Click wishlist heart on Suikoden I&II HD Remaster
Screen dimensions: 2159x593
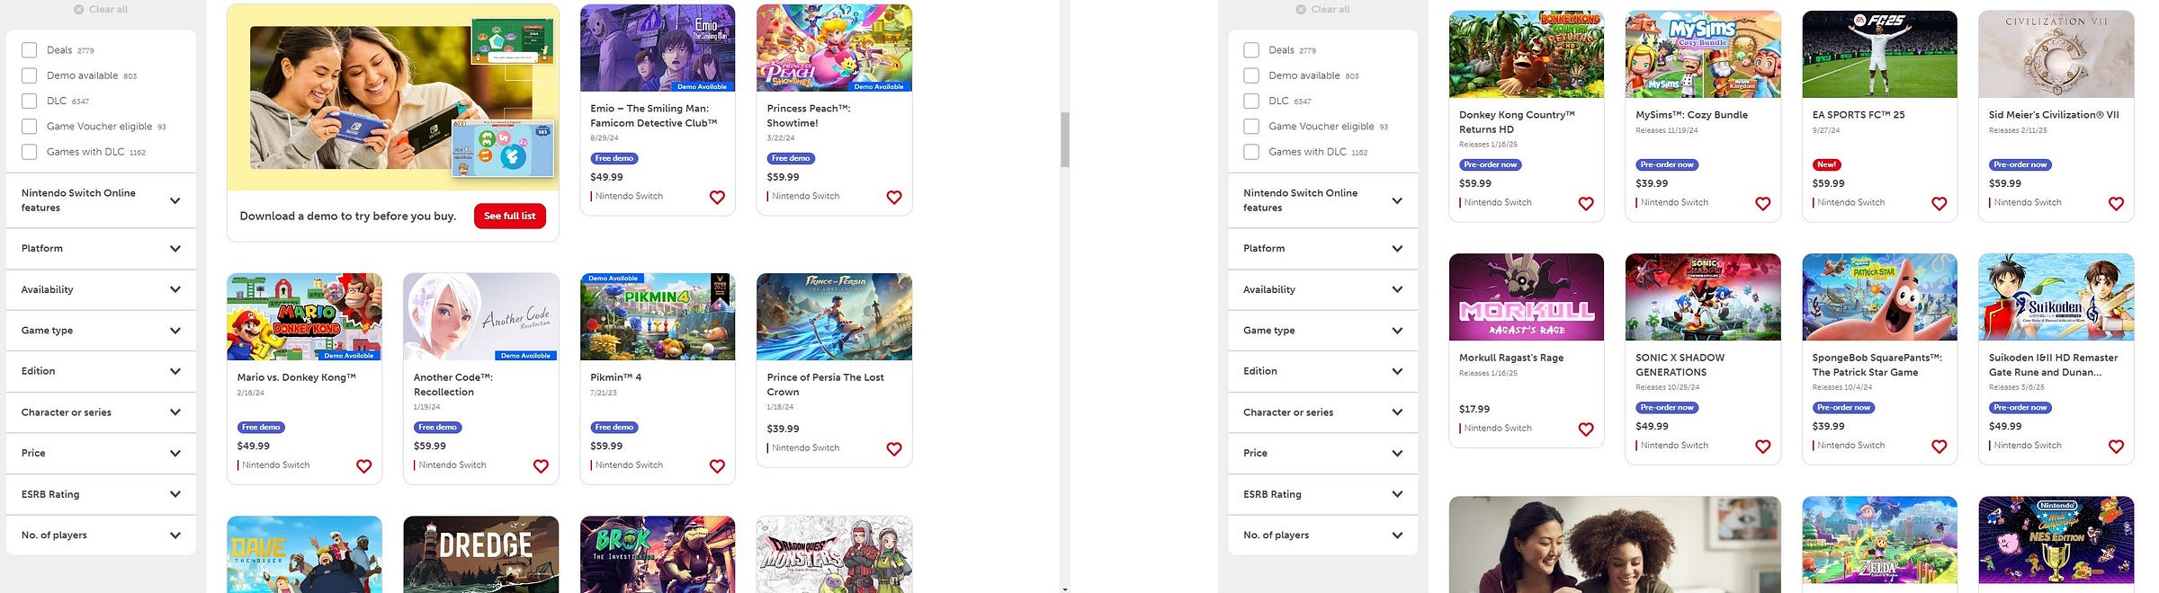[x=2116, y=447]
